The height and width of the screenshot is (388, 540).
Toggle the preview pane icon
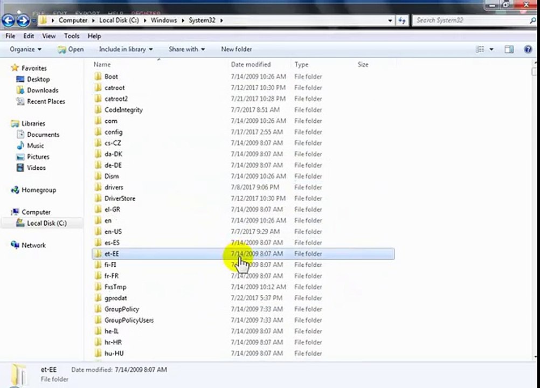point(509,50)
